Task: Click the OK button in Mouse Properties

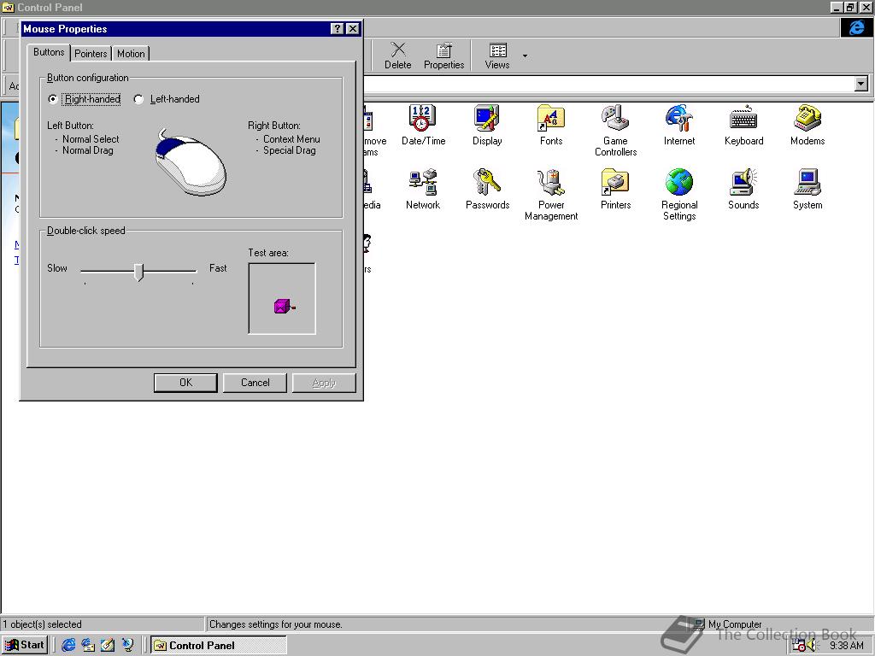Action: (185, 383)
